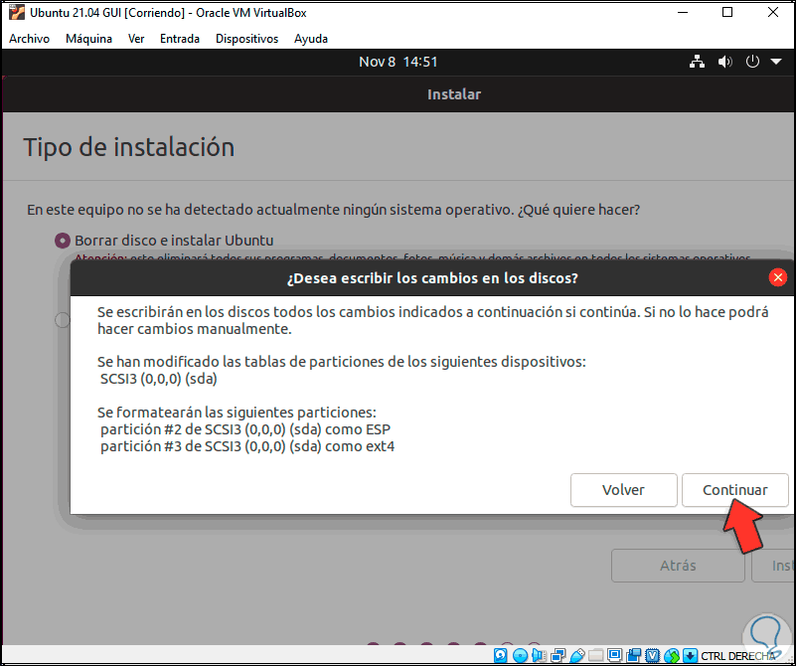The width and height of the screenshot is (797, 666).
Task: Click the CPU virtualization 'V' status icon
Action: click(x=653, y=655)
